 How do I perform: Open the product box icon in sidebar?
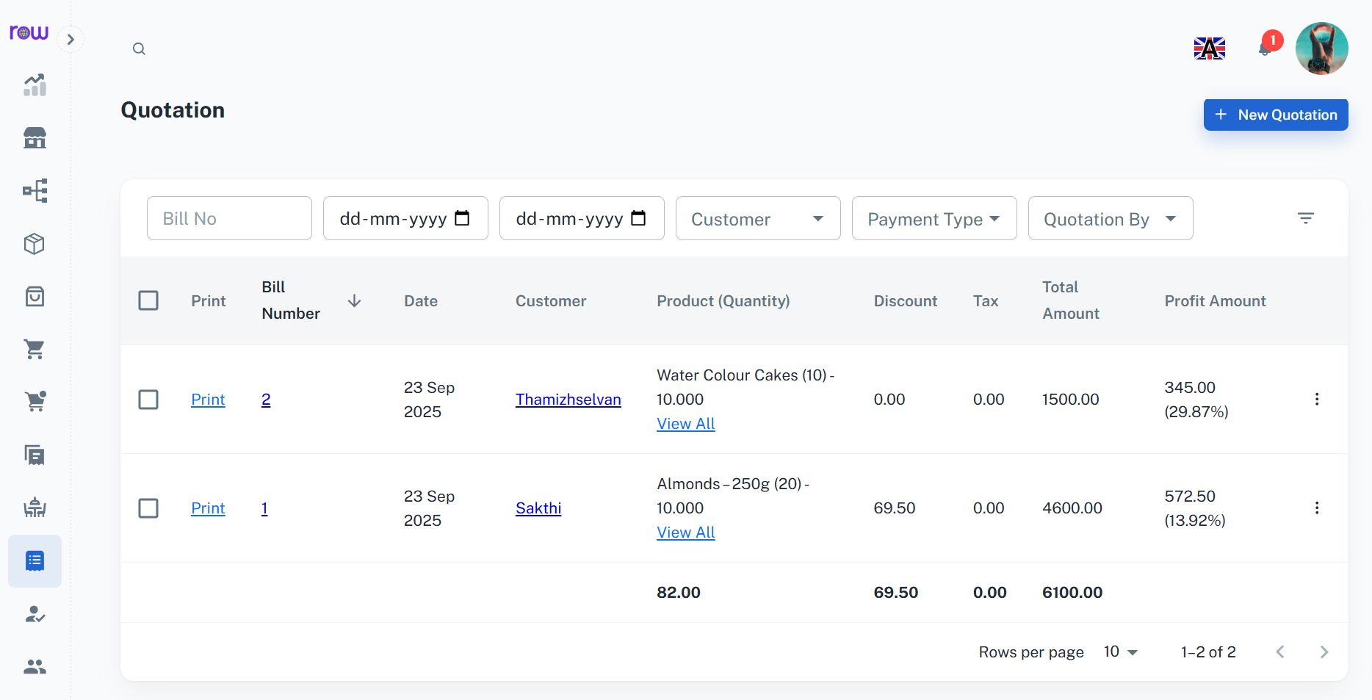pyautogui.click(x=35, y=244)
